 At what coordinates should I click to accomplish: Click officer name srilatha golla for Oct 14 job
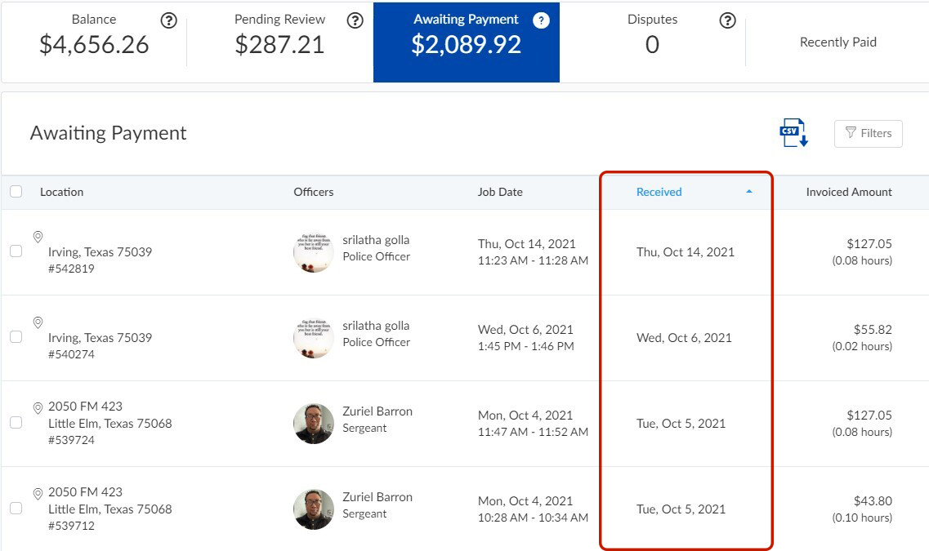376,240
